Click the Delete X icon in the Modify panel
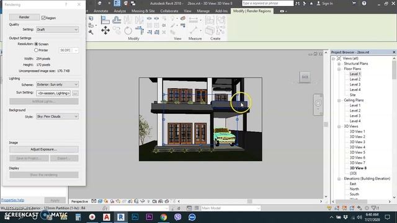This screenshot has width=397, height=223. (x=164, y=32)
